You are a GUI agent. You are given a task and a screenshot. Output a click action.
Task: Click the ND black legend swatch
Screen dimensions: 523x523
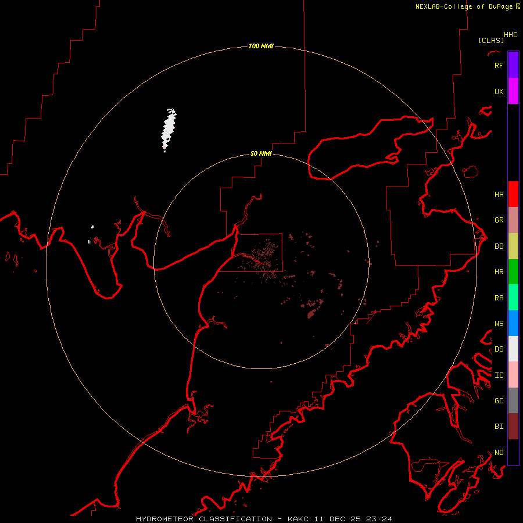coord(513,452)
